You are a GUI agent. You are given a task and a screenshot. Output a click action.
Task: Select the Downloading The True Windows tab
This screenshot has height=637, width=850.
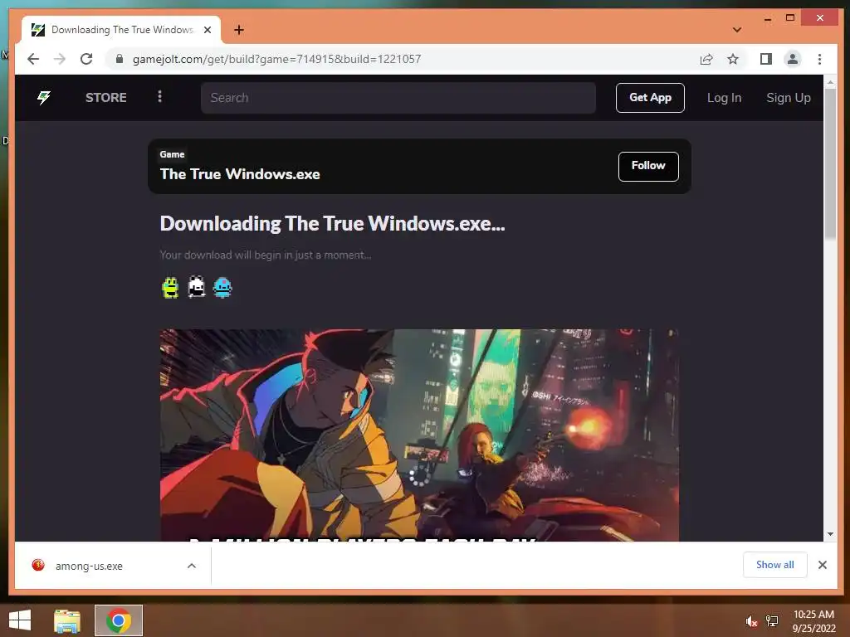click(x=121, y=30)
